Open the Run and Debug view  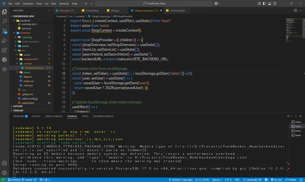click(4, 41)
